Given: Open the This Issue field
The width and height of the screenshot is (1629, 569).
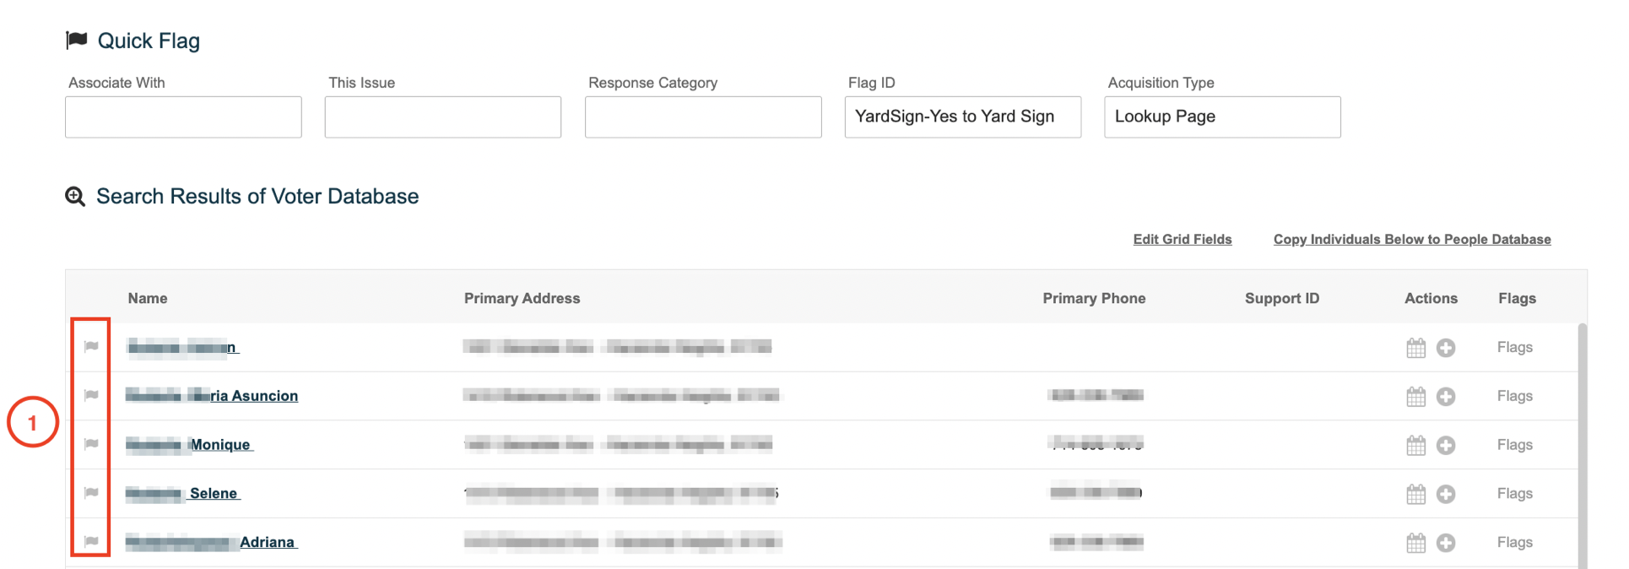Looking at the screenshot, I should 443,117.
